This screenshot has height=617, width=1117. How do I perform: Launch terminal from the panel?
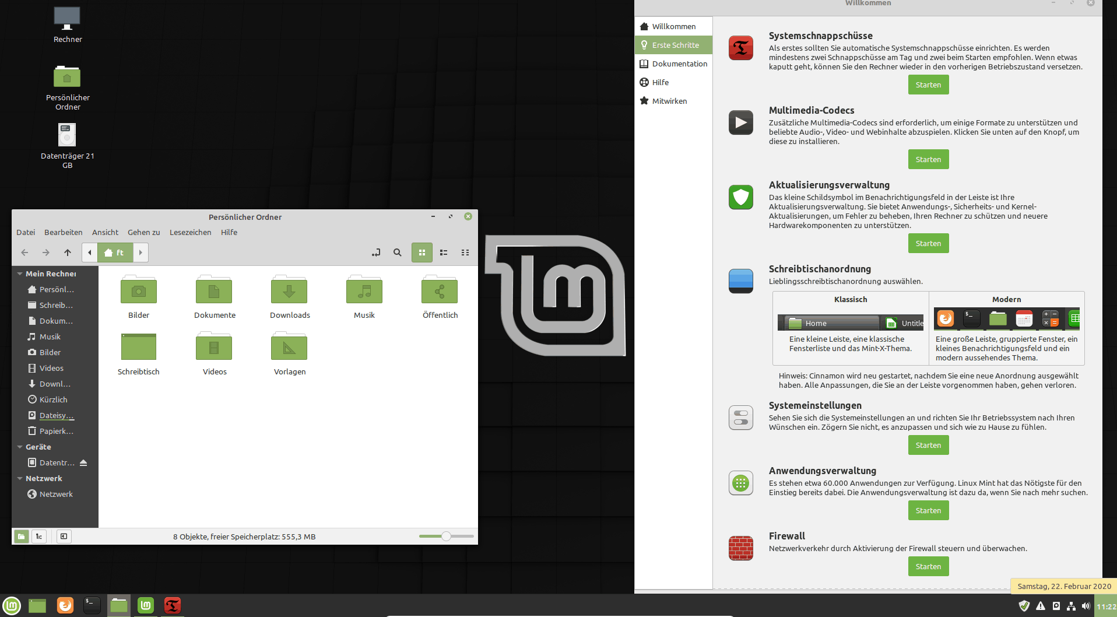(x=92, y=606)
